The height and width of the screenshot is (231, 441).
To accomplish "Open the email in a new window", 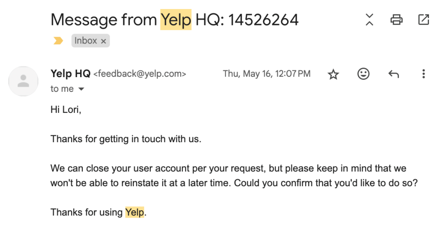I will click(x=423, y=19).
